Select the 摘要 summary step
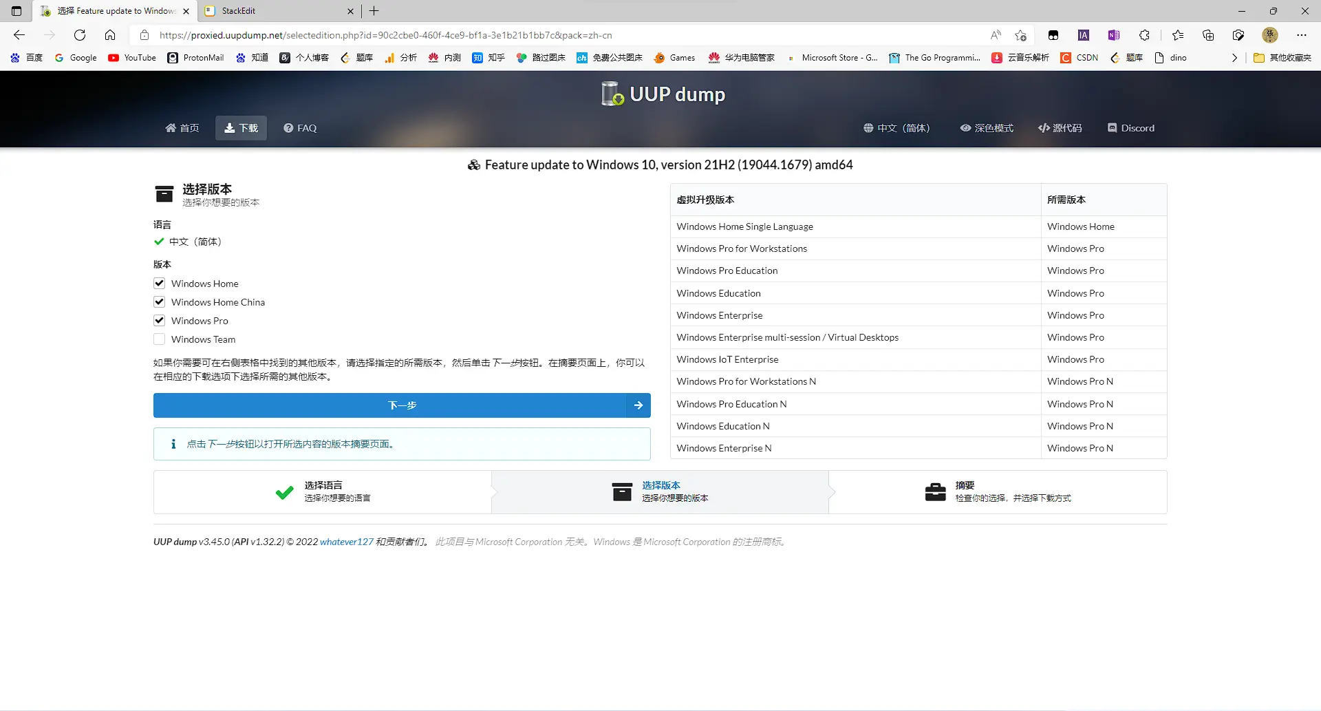This screenshot has height=711, width=1321. click(x=998, y=491)
